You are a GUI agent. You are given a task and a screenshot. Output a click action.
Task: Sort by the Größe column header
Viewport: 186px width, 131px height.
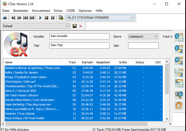(x=120, y=62)
